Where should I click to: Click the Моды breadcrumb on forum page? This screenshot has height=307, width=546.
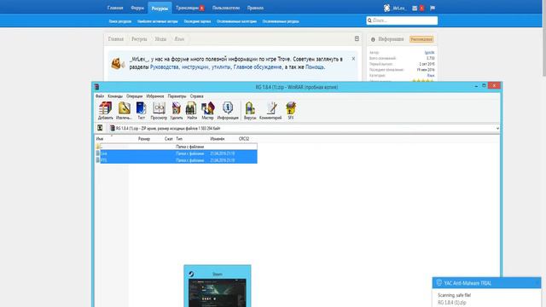(x=160, y=39)
